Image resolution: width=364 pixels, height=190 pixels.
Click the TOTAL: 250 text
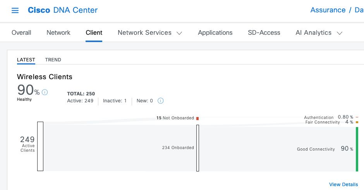pyautogui.click(x=81, y=94)
